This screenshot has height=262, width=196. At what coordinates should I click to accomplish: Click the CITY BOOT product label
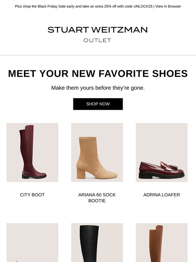pos(32,195)
